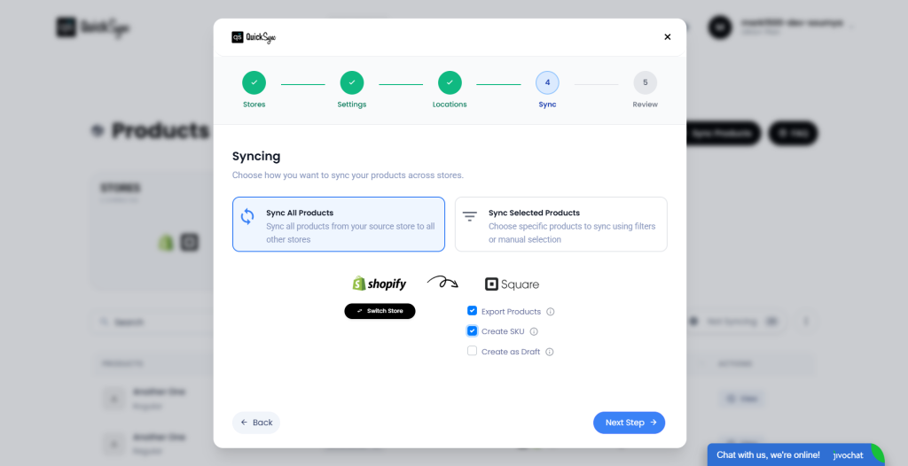Click the Create as Draft label

[x=510, y=352]
